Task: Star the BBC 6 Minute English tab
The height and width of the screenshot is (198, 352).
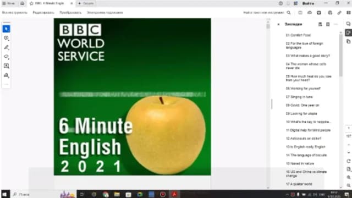Action: (31, 3)
